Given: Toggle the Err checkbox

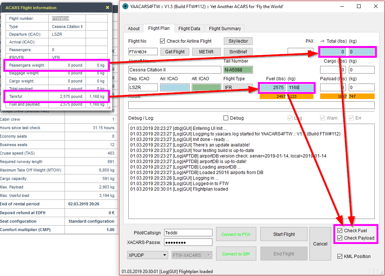Looking at the screenshot, I should coord(351,118).
